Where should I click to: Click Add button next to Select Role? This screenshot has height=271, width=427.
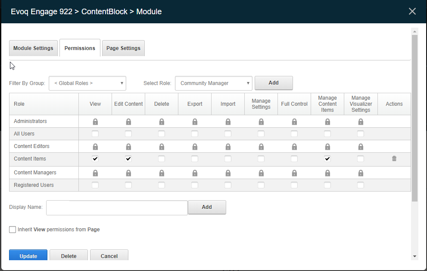click(x=274, y=83)
